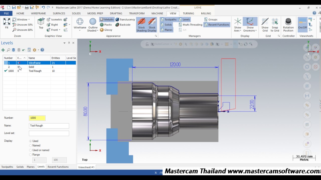Toggle the Recent Functions manager

pos(217,25)
